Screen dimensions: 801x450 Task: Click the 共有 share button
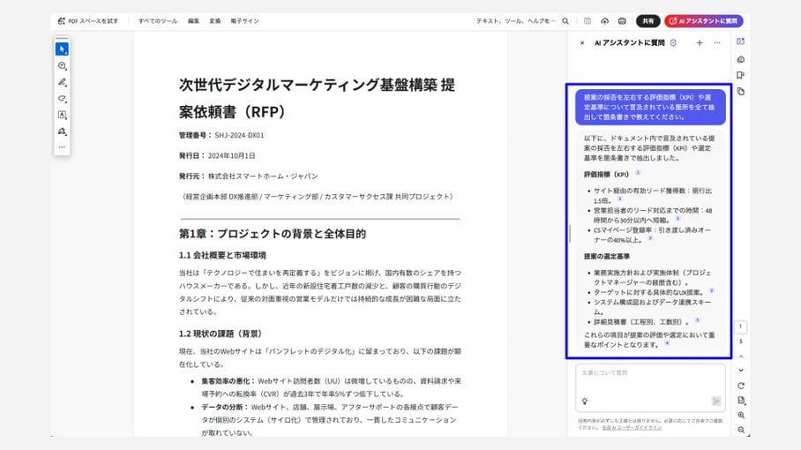[x=648, y=20]
